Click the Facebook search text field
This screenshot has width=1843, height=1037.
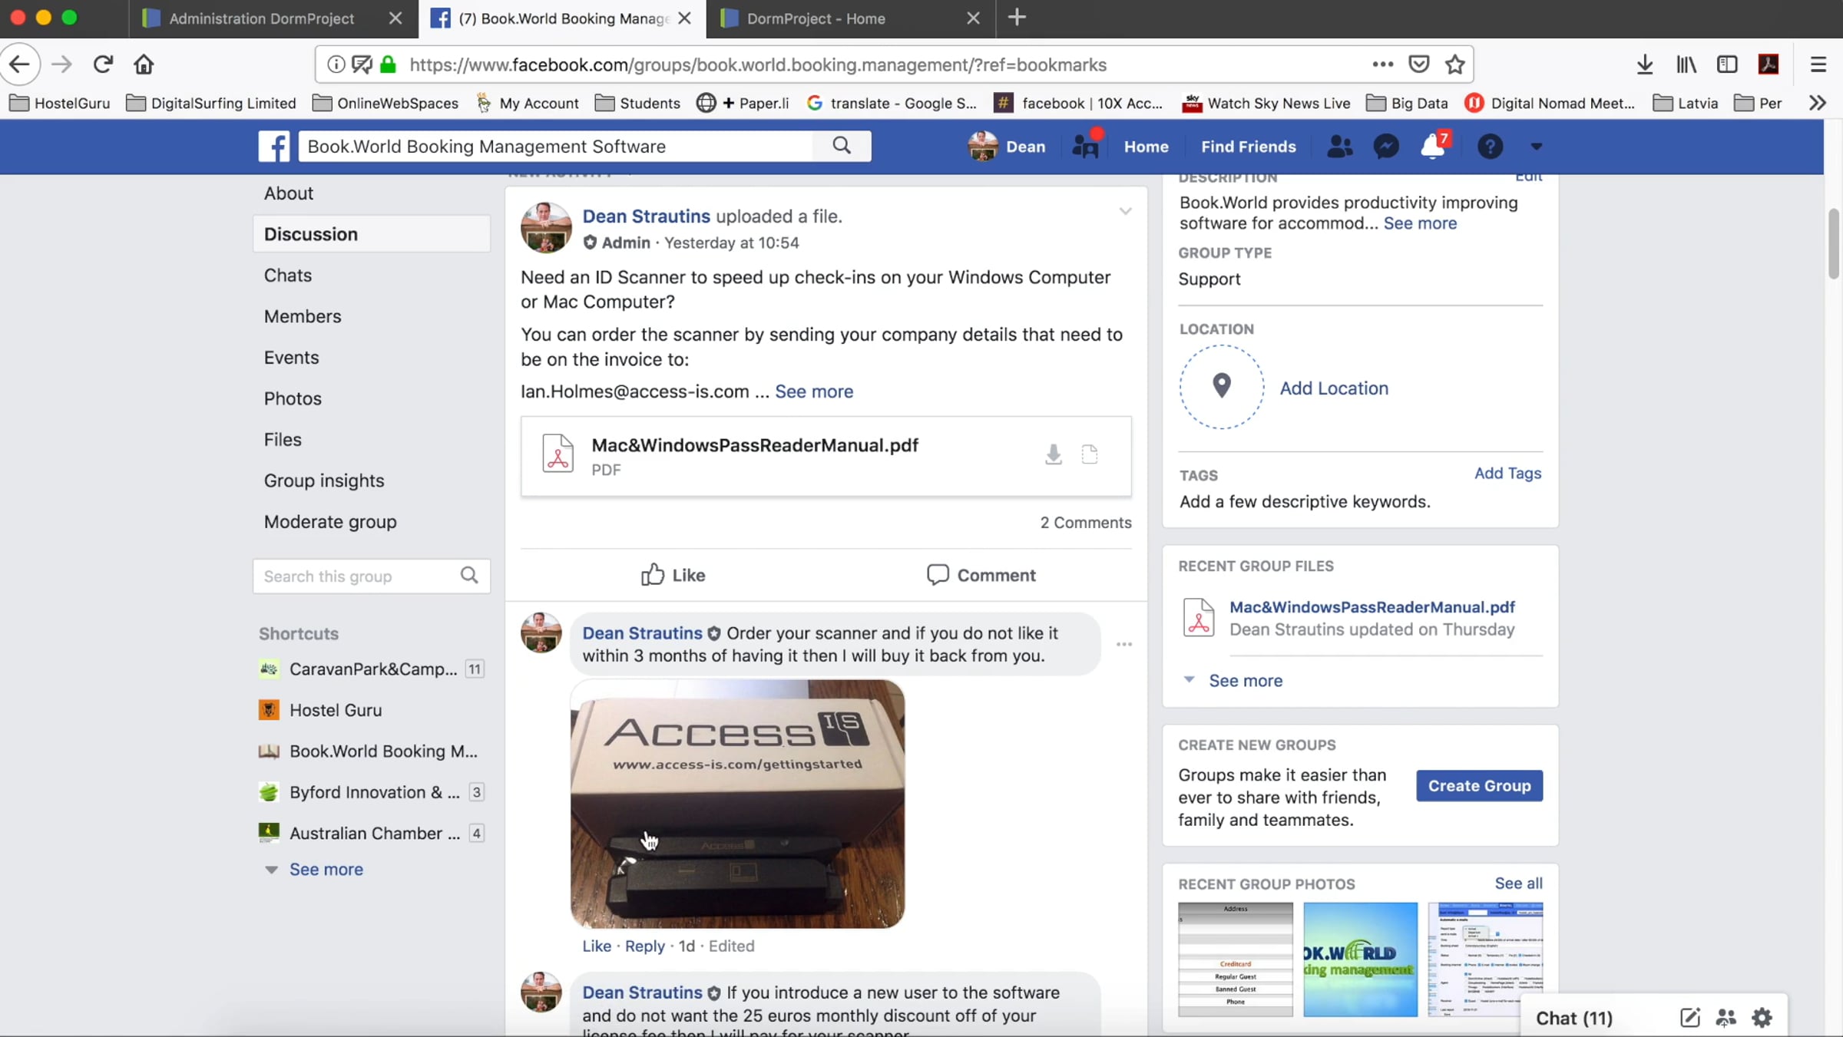pos(557,146)
